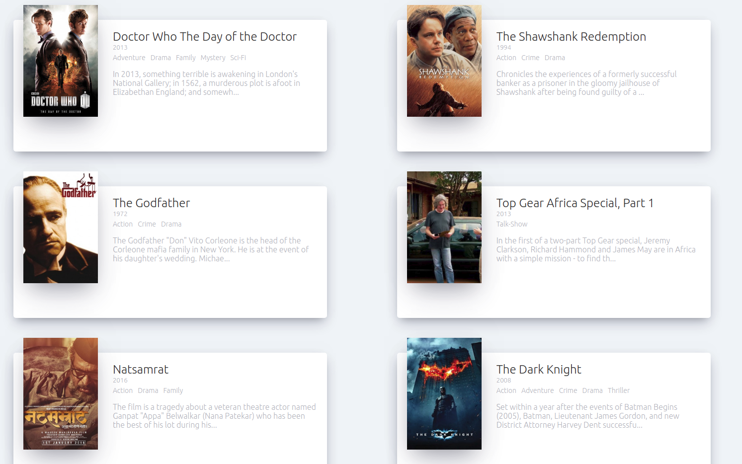Select the year 2016 under Natsamrat
The image size is (742, 464).
point(120,381)
